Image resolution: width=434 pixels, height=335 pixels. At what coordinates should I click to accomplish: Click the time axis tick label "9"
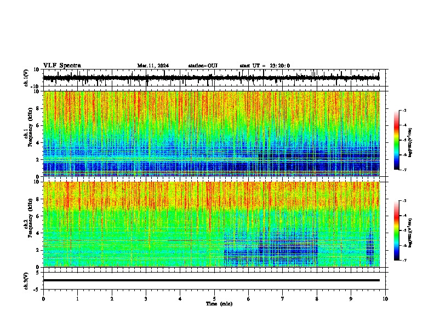(351, 299)
